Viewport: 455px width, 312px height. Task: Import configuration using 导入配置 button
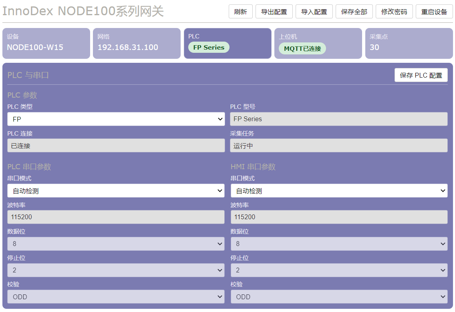[x=314, y=12]
